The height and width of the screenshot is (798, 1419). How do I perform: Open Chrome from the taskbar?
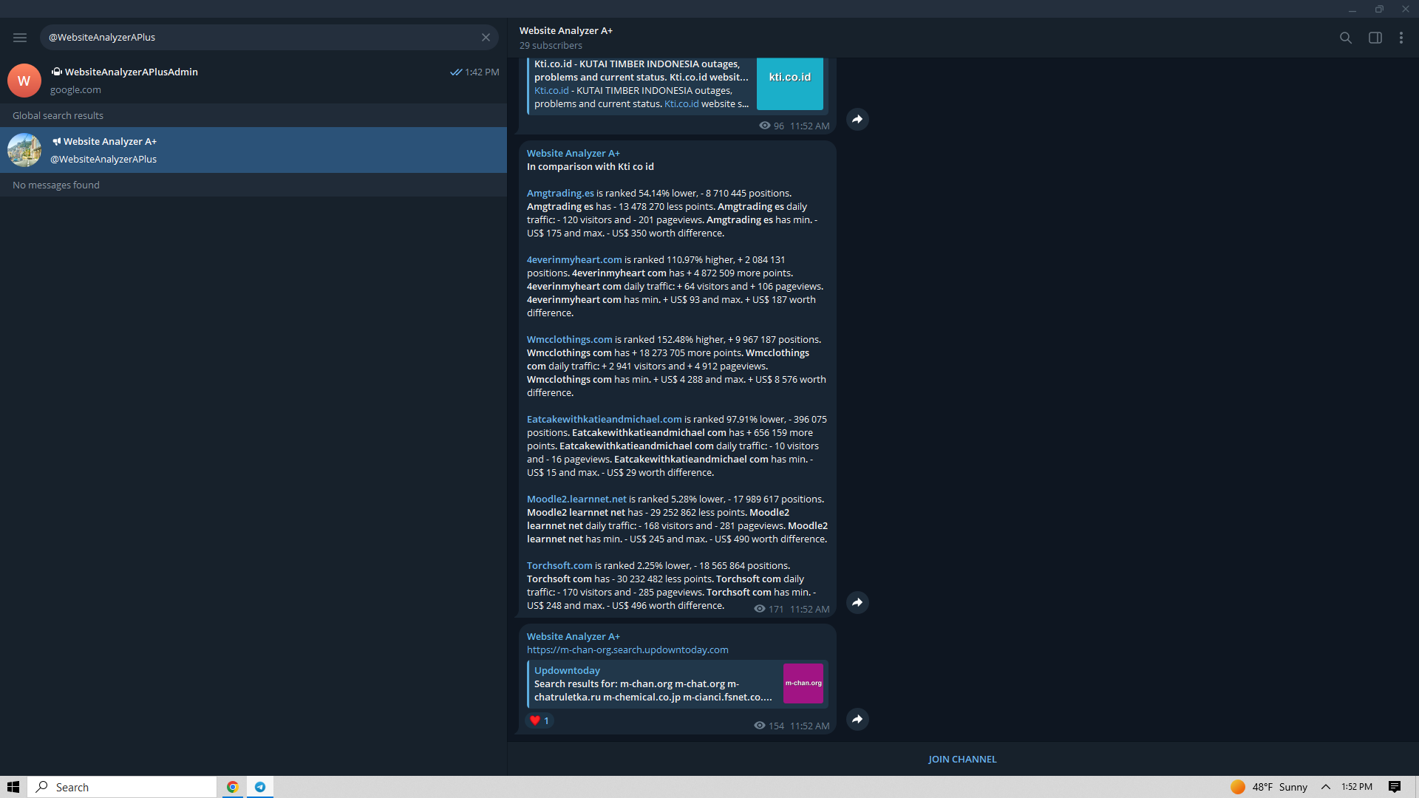click(x=232, y=787)
